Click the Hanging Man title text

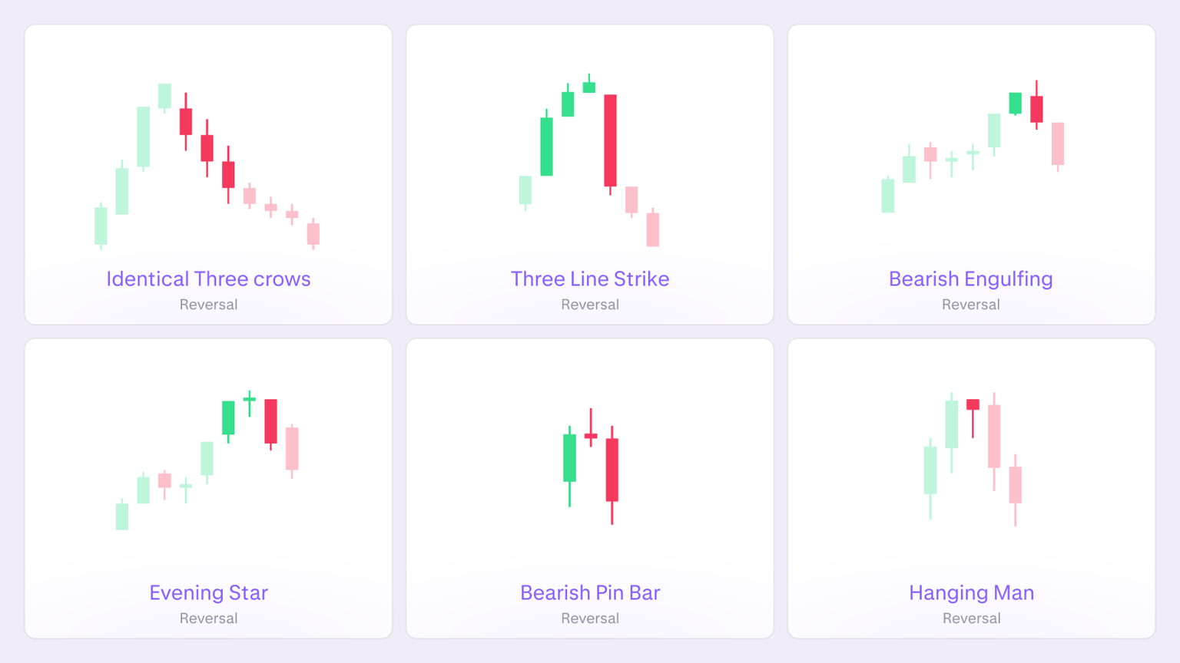coord(971,592)
